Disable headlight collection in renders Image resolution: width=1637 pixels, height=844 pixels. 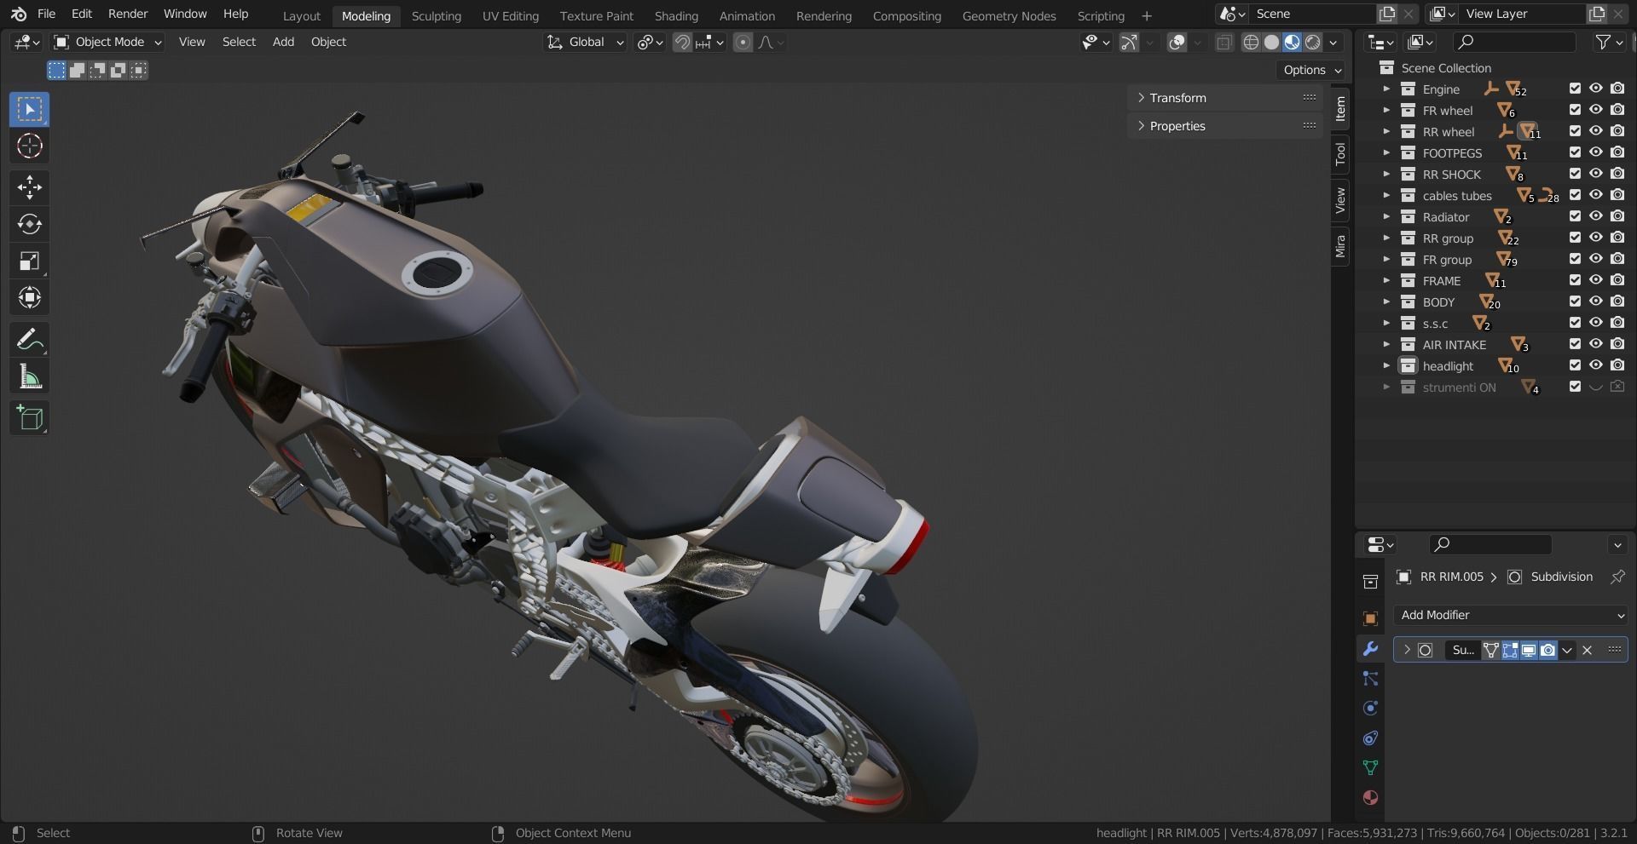click(1617, 365)
